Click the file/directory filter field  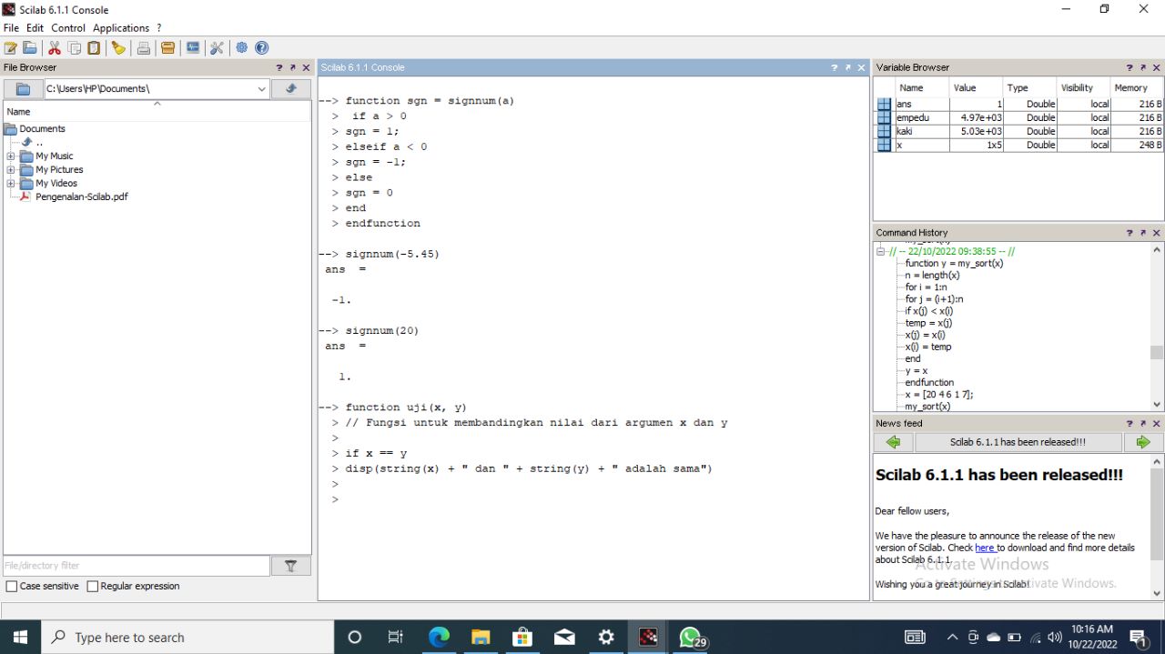click(137, 566)
